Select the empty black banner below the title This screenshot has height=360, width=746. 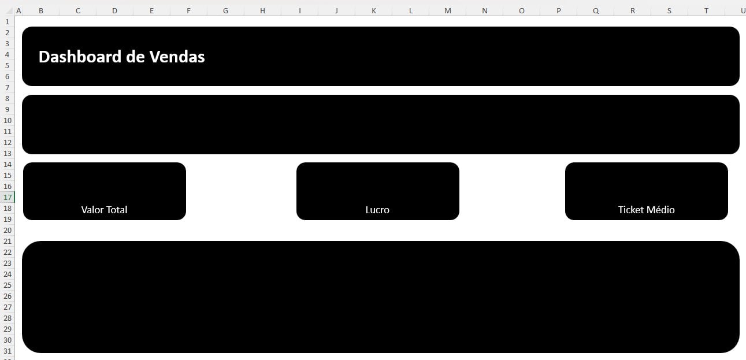click(380, 124)
